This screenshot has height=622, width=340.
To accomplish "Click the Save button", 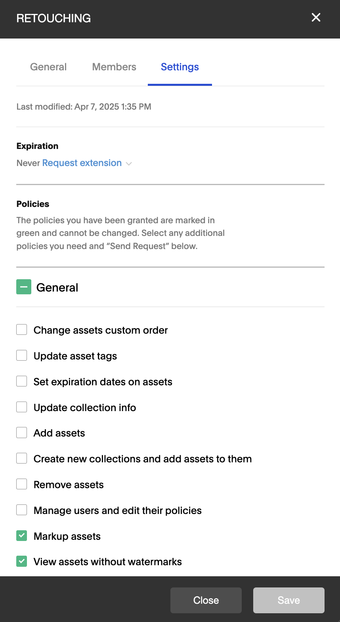I will point(289,600).
